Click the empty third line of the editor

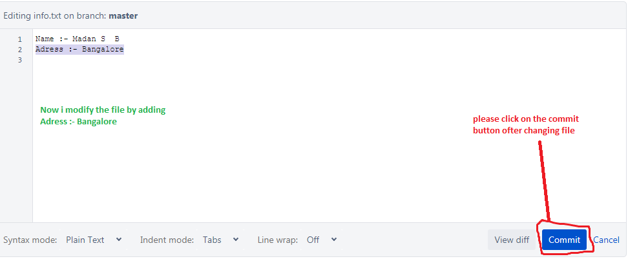(194, 60)
